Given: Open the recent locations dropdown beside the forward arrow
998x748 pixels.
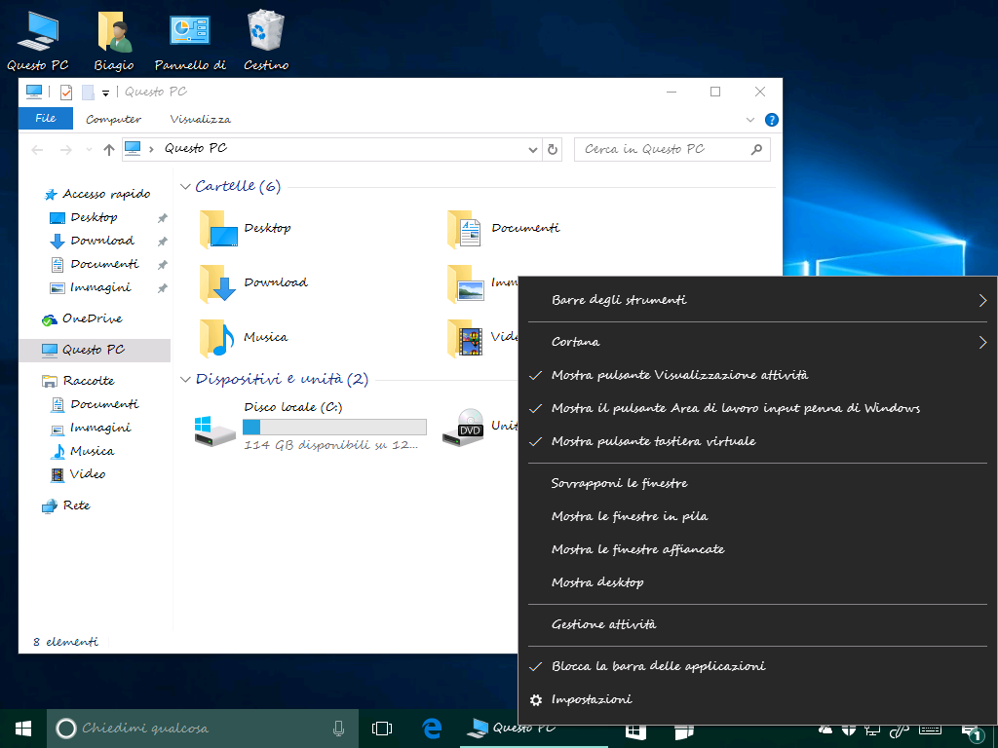Looking at the screenshot, I should (89, 149).
